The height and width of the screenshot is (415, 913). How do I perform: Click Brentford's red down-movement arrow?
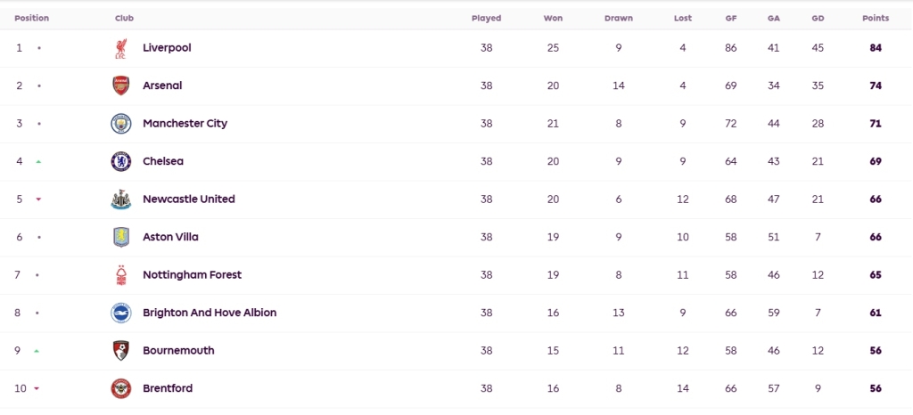point(36,388)
